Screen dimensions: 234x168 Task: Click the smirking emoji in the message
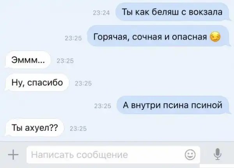click(x=215, y=37)
